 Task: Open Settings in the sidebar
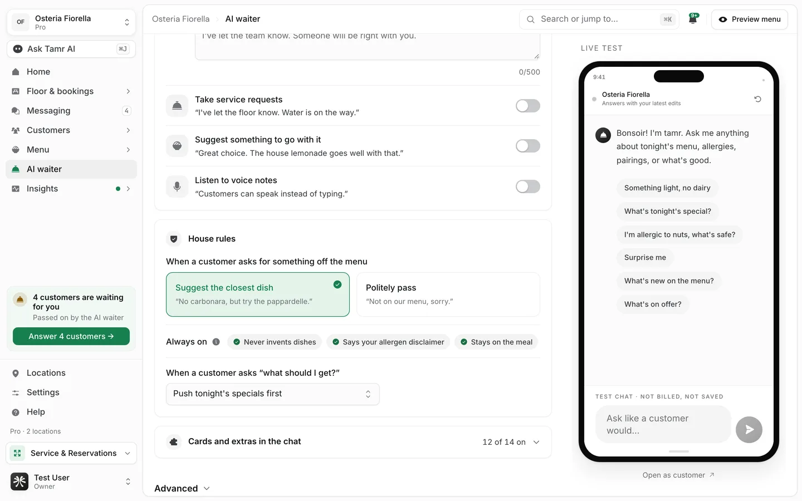[x=71, y=392]
